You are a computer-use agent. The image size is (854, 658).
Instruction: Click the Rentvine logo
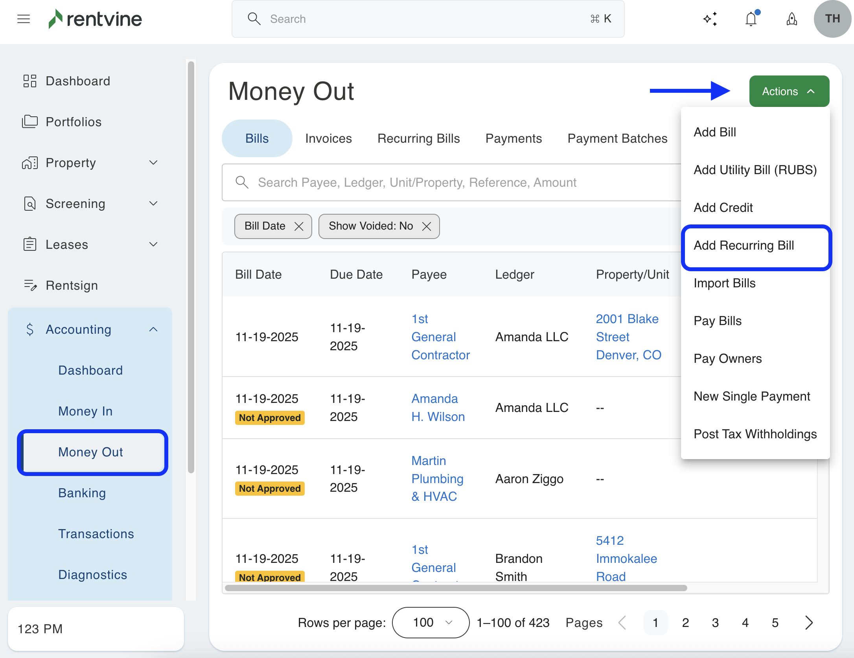pyautogui.click(x=95, y=19)
